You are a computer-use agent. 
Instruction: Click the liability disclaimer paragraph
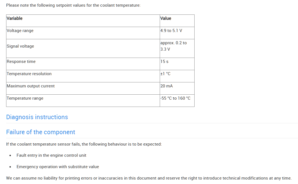coord(149,178)
